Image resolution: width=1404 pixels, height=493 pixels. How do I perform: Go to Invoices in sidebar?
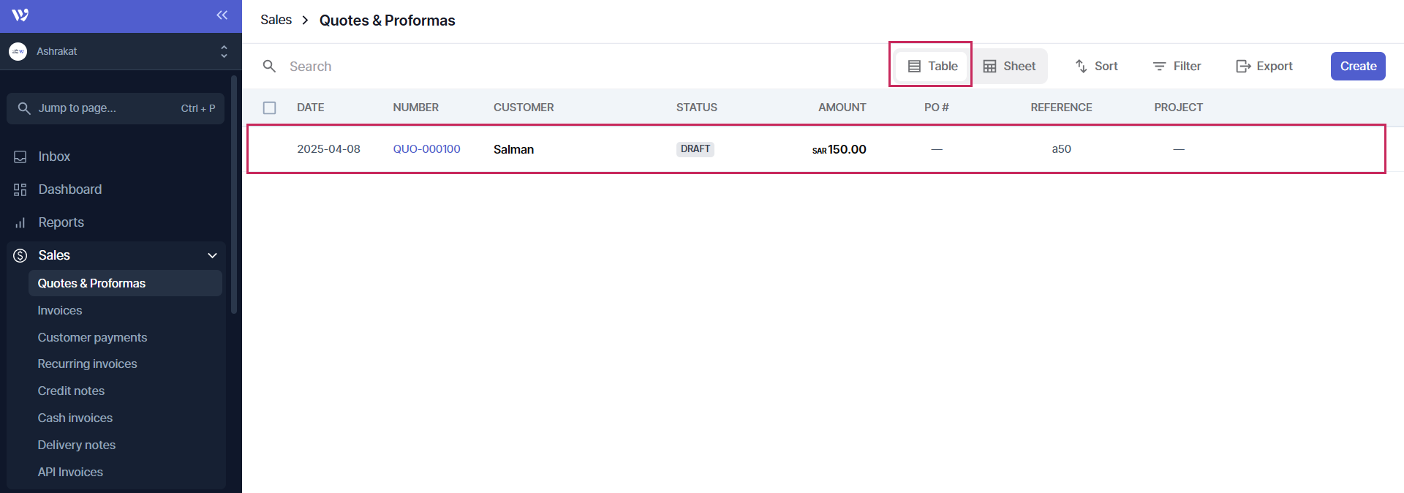(60, 310)
